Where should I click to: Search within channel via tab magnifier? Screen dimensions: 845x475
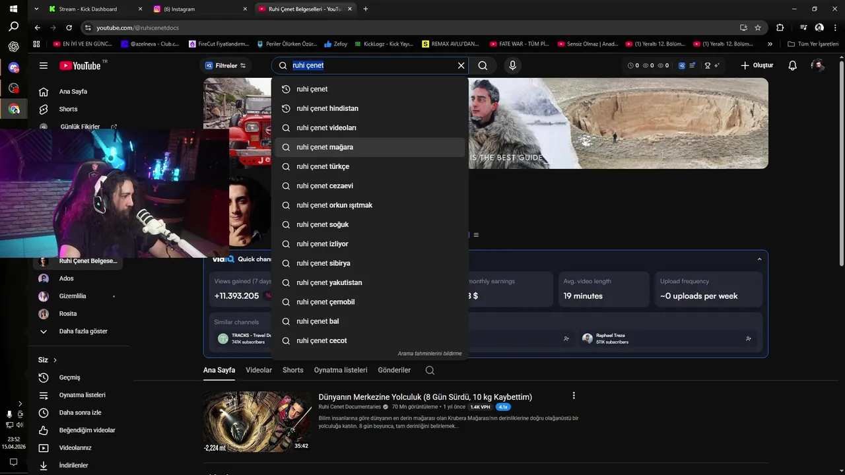(430, 370)
